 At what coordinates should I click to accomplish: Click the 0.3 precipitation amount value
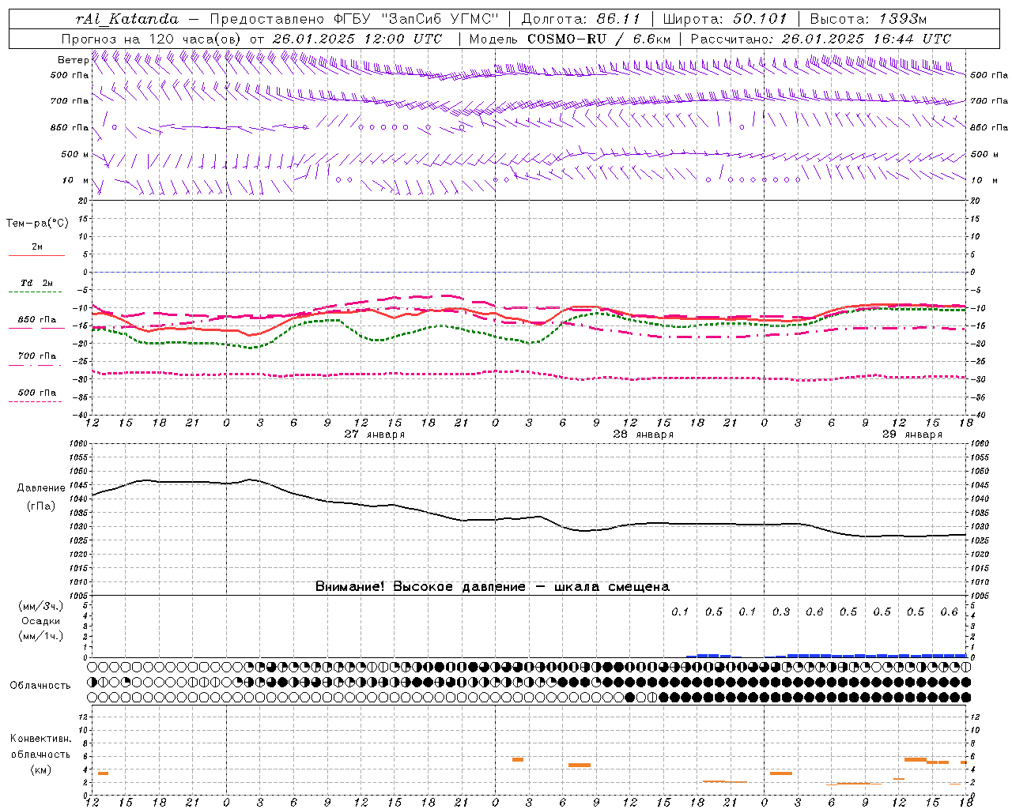[x=781, y=611]
